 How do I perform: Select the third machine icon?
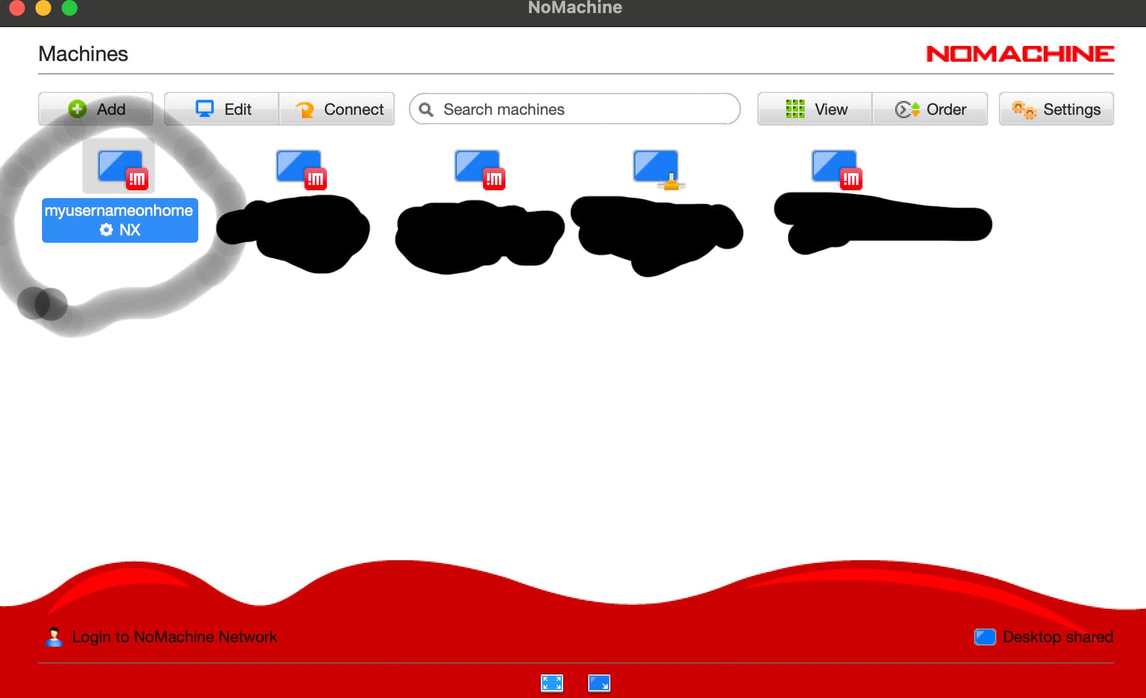click(478, 168)
